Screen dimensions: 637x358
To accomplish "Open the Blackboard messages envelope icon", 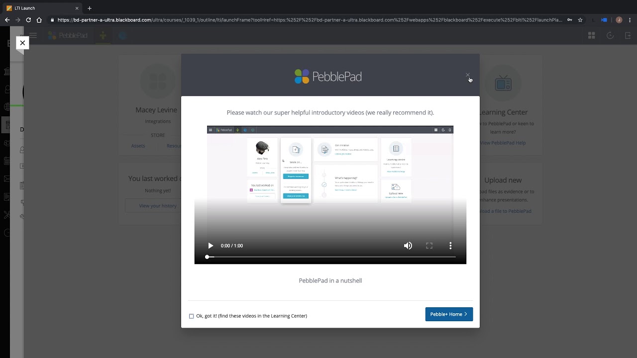I will click(6, 179).
